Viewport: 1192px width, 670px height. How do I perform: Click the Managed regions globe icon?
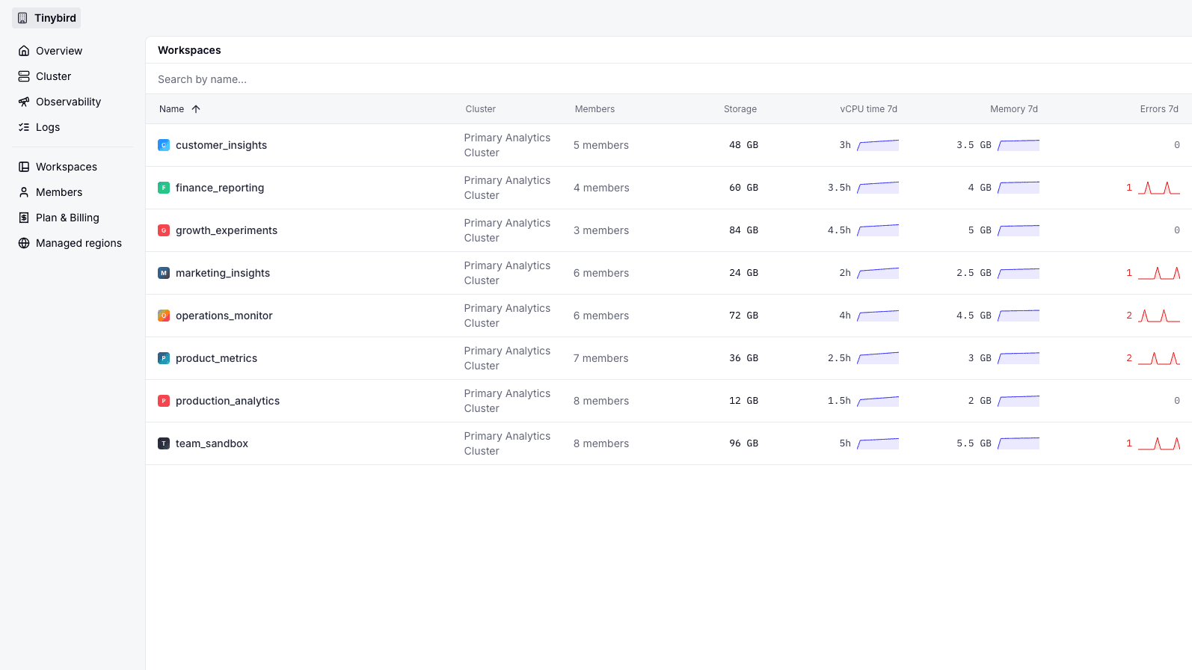(24, 243)
